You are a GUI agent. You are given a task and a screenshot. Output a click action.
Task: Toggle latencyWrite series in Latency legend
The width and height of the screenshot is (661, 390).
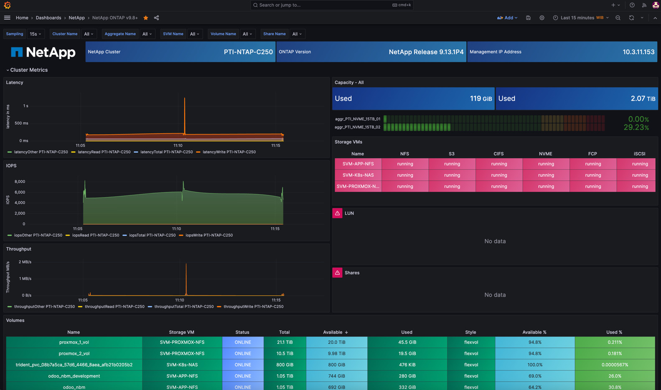(x=229, y=152)
